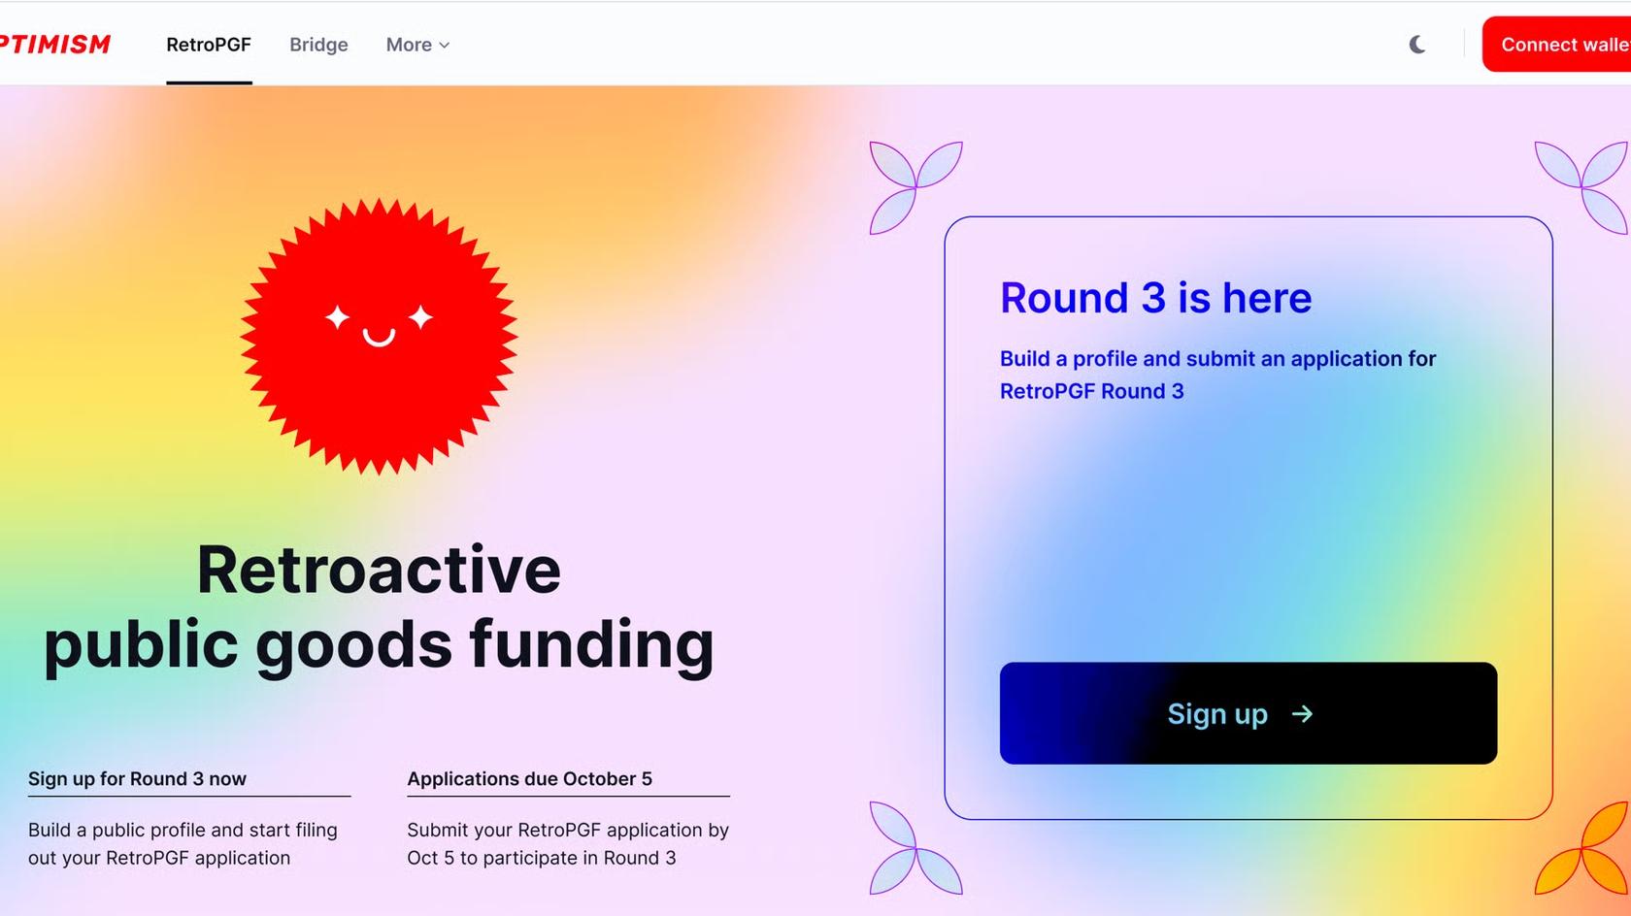This screenshot has height=916, width=1631.
Task: Click the purple petal decoration below the card's left corner
Action: 915,848
